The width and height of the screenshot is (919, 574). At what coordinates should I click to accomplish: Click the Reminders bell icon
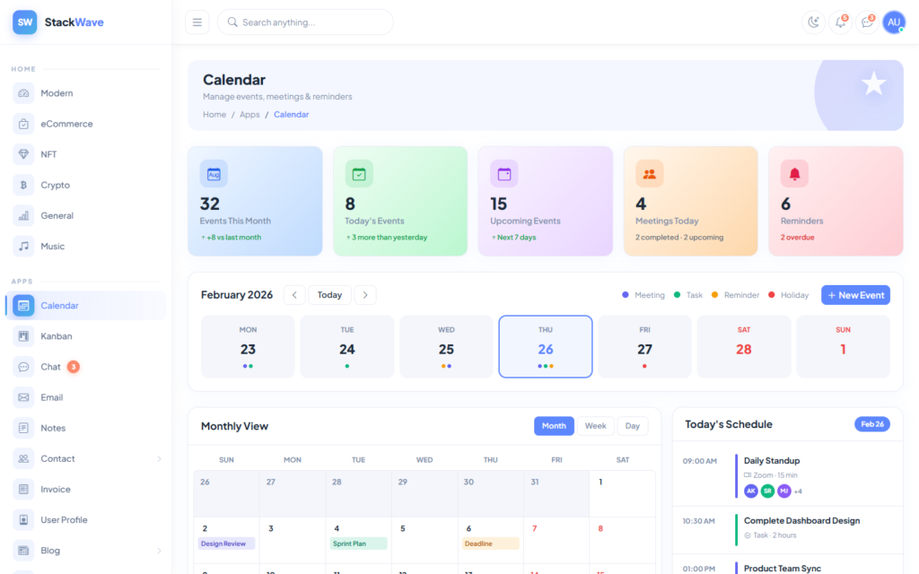point(795,174)
